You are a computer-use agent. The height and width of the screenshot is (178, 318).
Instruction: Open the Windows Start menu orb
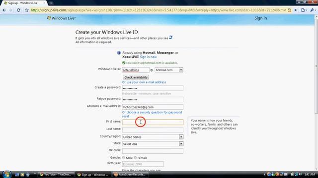pos(6,175)
